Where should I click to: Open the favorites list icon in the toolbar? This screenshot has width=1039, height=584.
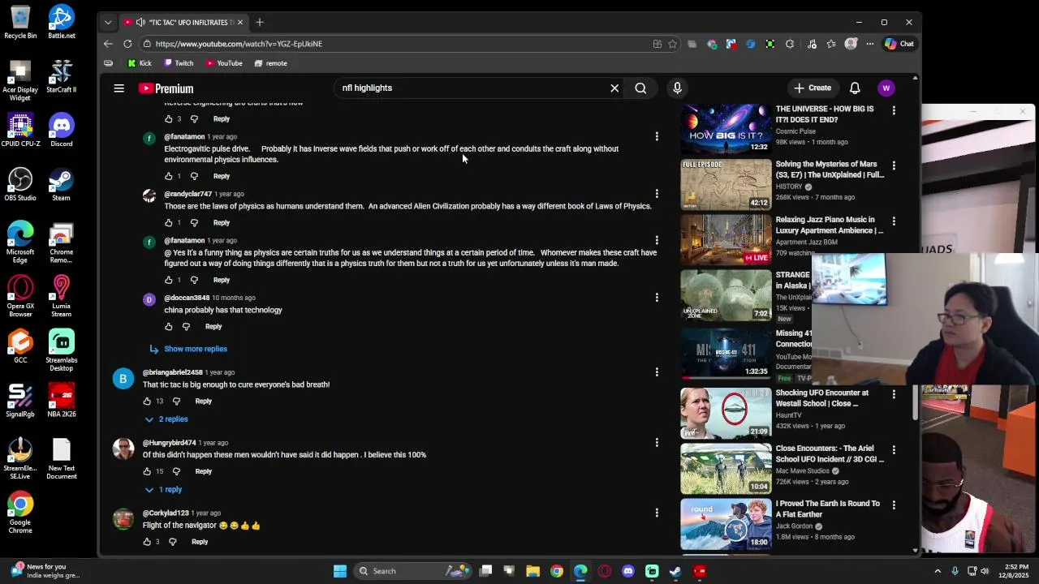click(831, 44)
